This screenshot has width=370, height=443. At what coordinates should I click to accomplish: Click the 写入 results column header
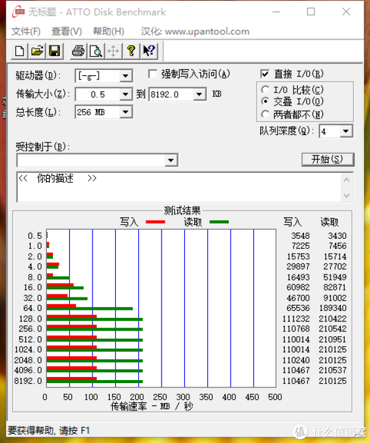click(x=293, y=222)
